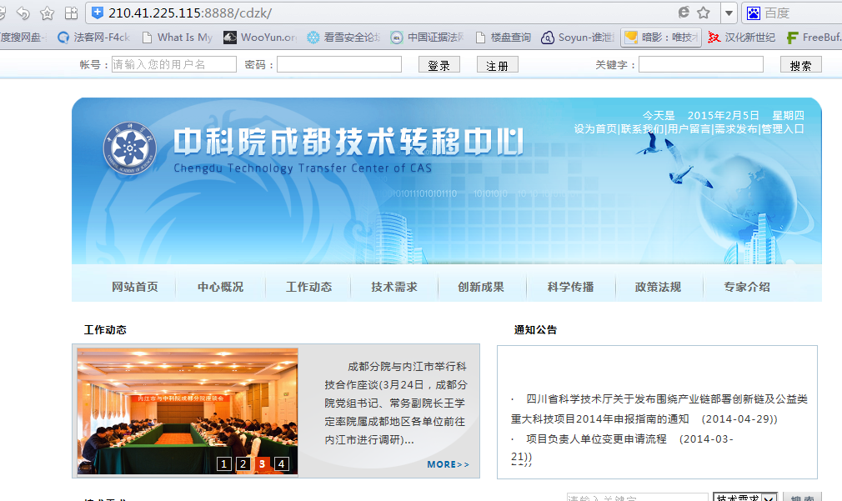Open the 暗影 bookmark

(x=661, y=37)
